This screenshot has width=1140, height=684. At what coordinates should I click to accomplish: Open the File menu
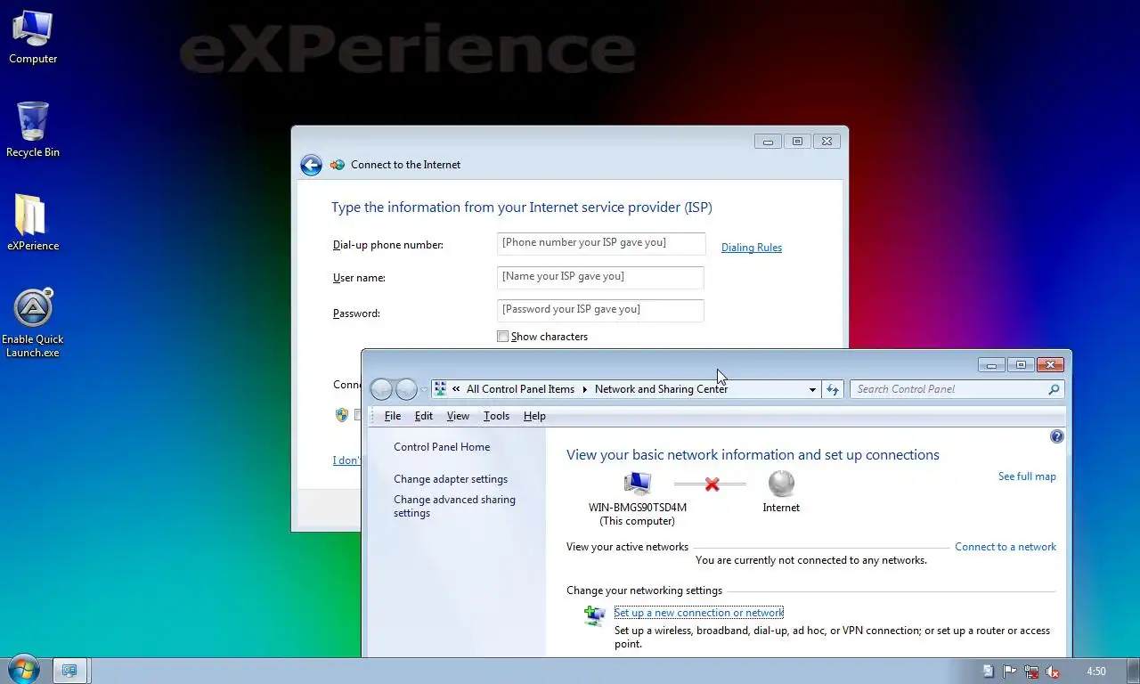(x=393, y=416)
